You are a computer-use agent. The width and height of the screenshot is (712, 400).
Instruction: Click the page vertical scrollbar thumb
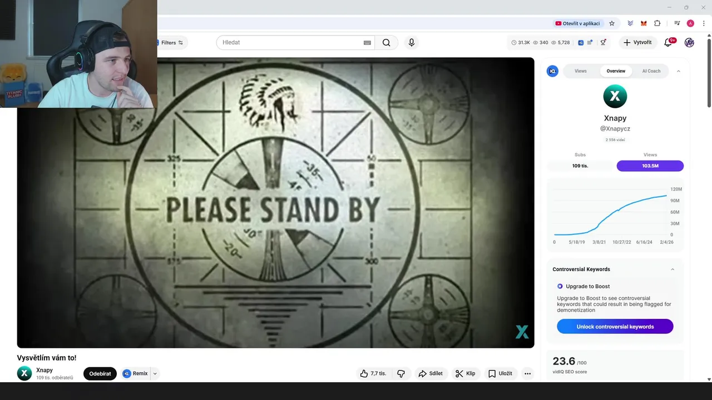pos(709,72)
